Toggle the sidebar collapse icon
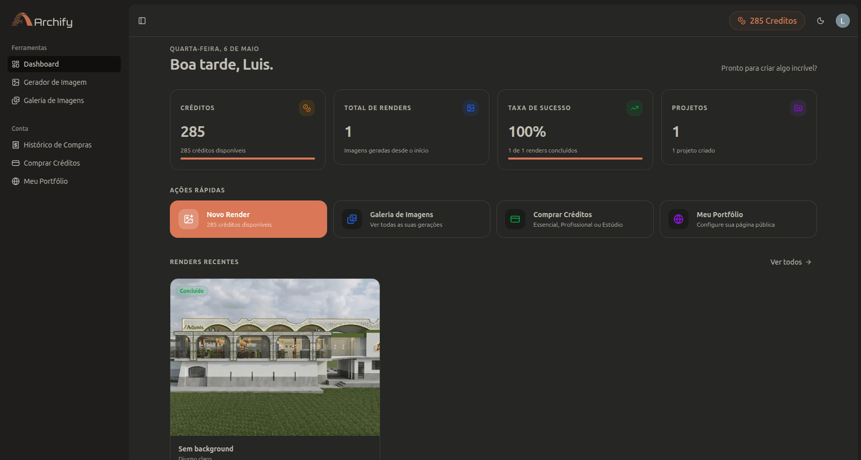This screenshot has width=861, height=460. coord(142,21)
